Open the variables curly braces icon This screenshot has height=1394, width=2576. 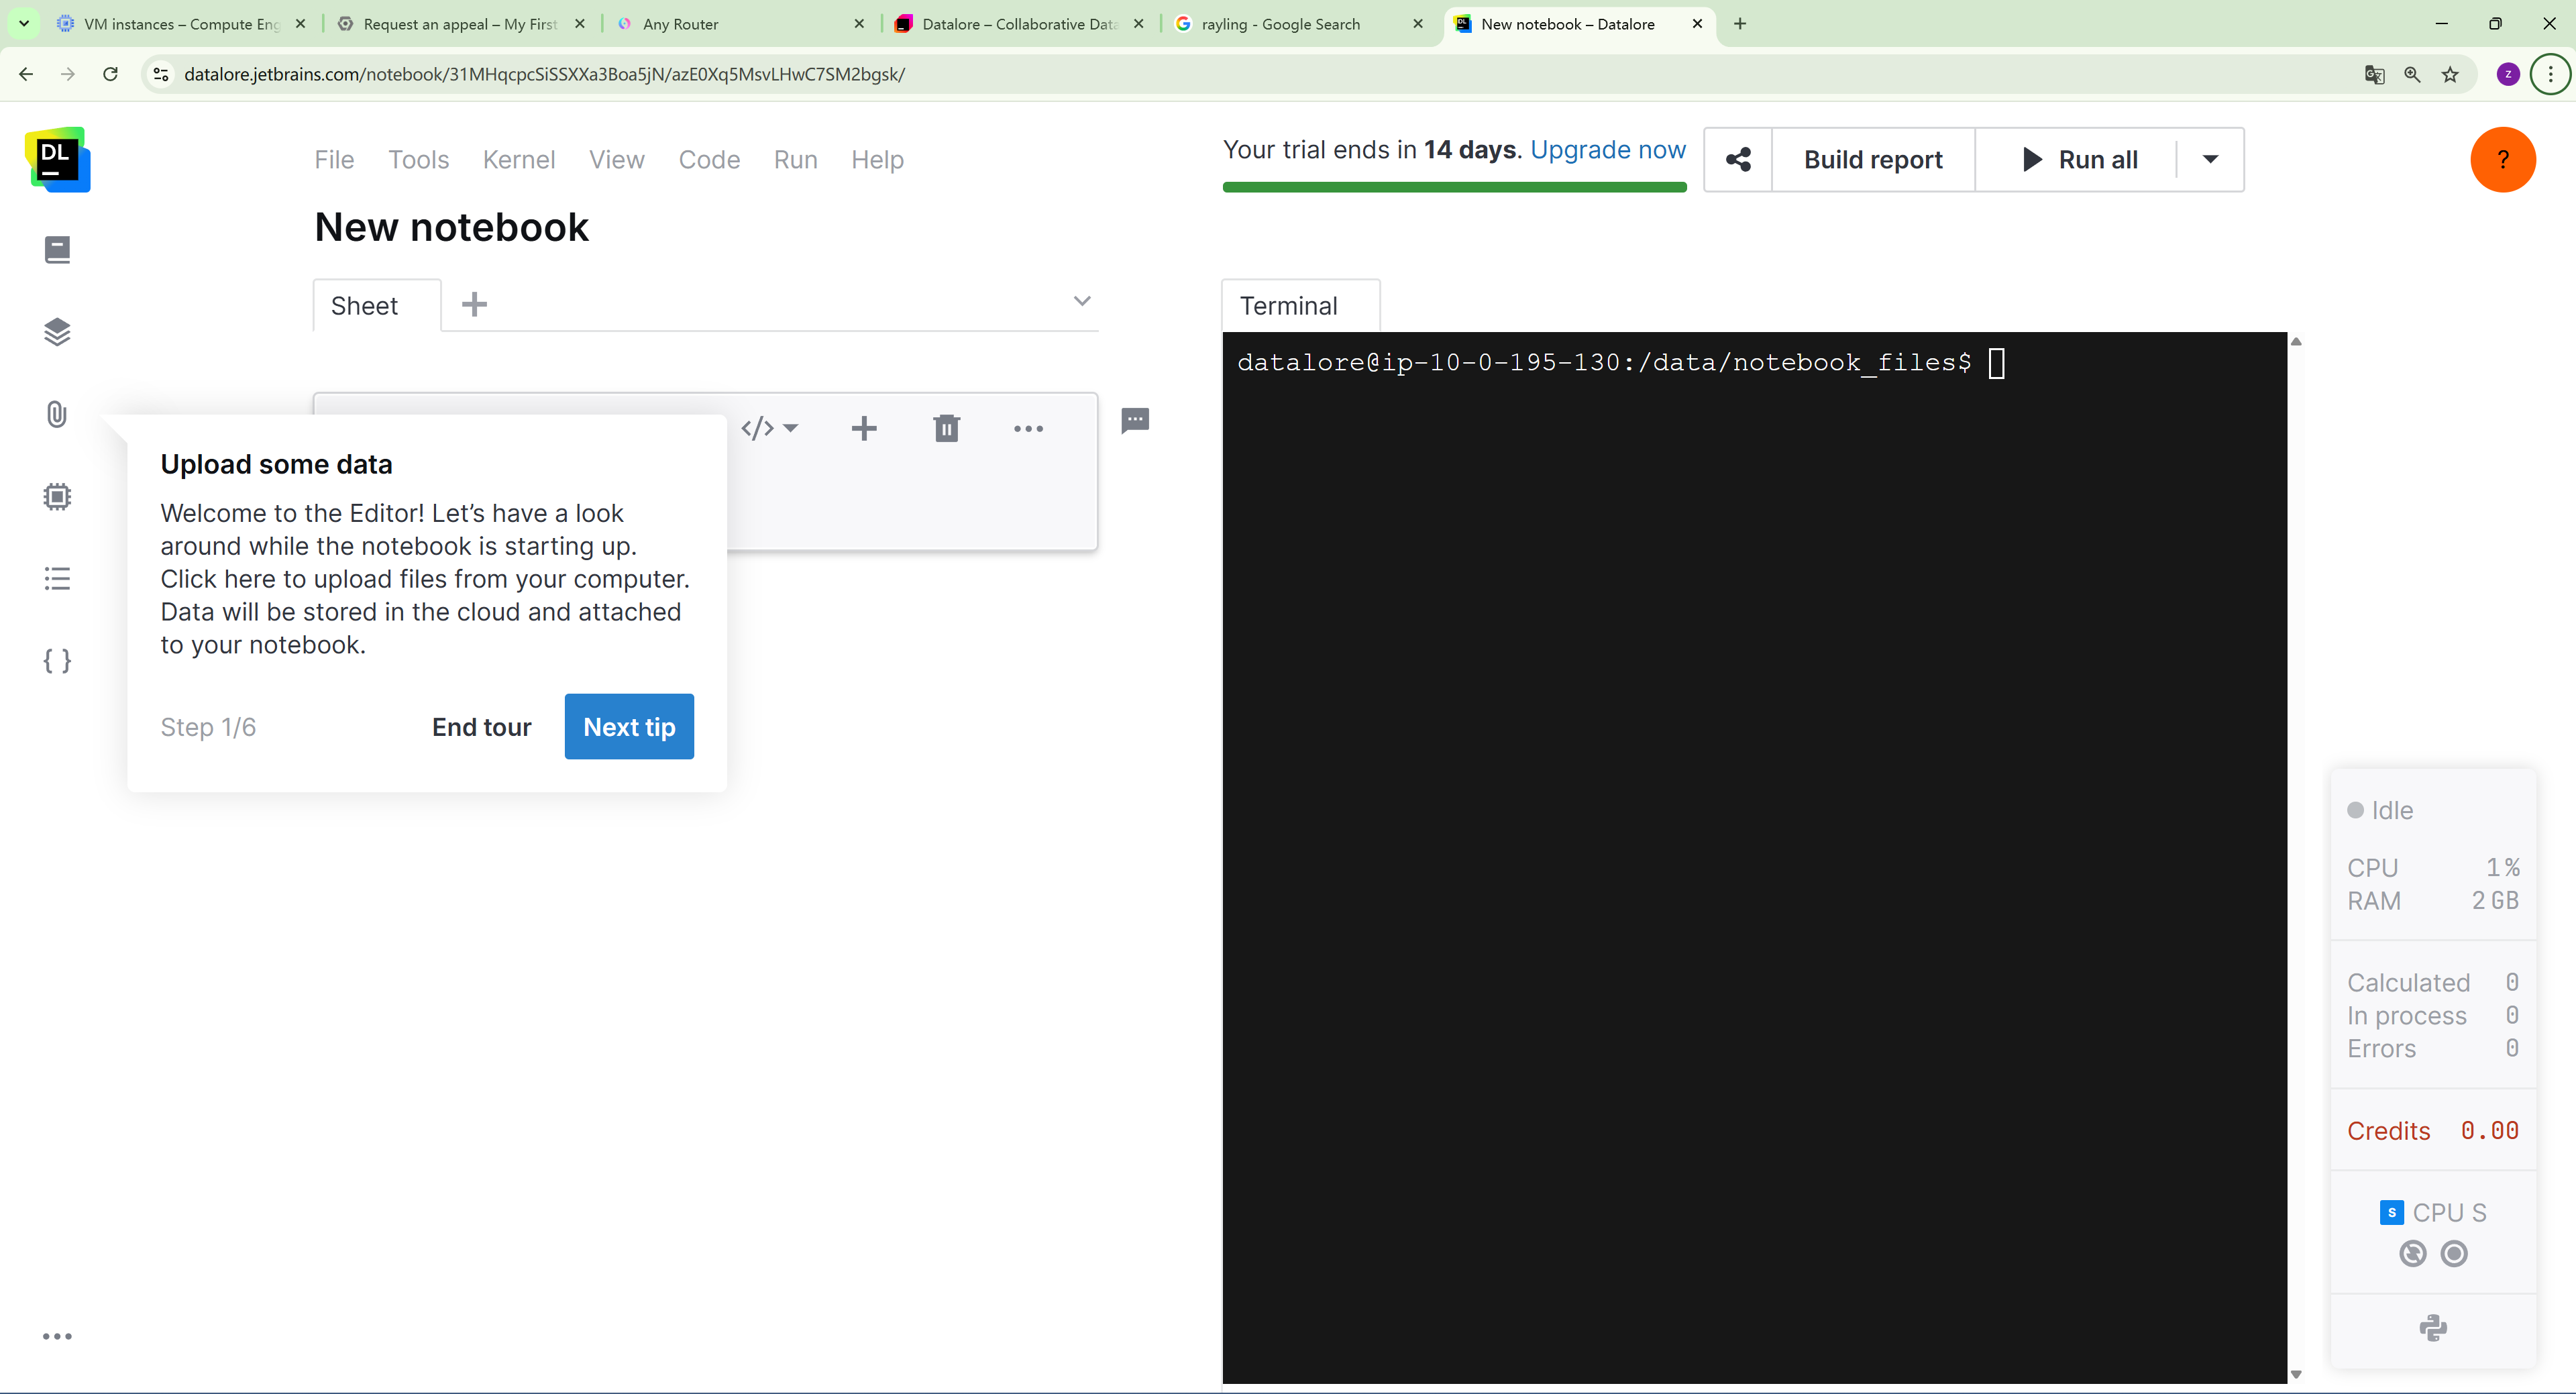[57, 661]
